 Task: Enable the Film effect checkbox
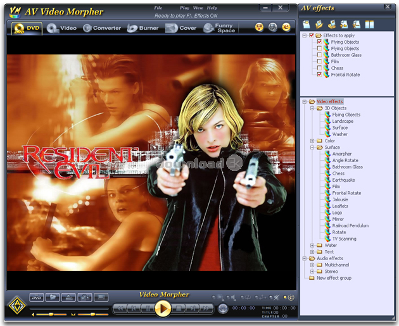click(x=319, y=61)
